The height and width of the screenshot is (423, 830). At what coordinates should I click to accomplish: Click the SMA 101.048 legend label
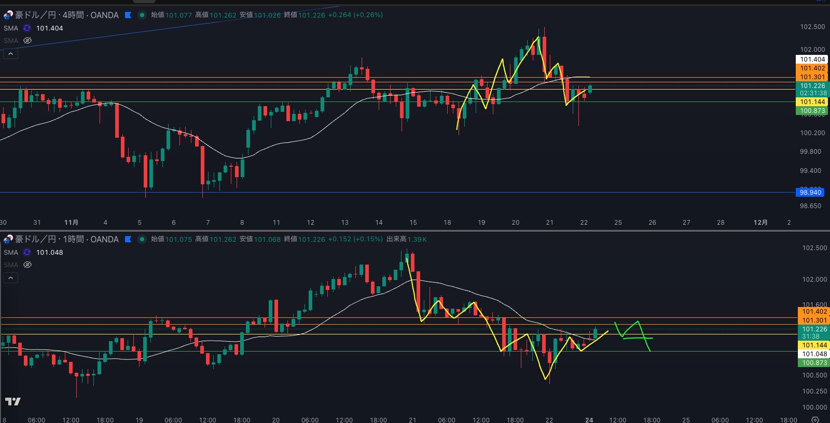[x=49, y=253]
